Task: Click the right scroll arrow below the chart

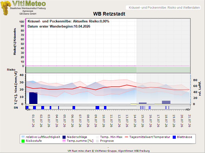Action: [x=188, y=110]
